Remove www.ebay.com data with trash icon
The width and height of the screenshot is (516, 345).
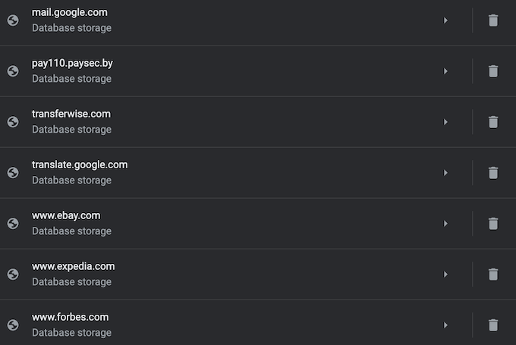tap(493, 224)
